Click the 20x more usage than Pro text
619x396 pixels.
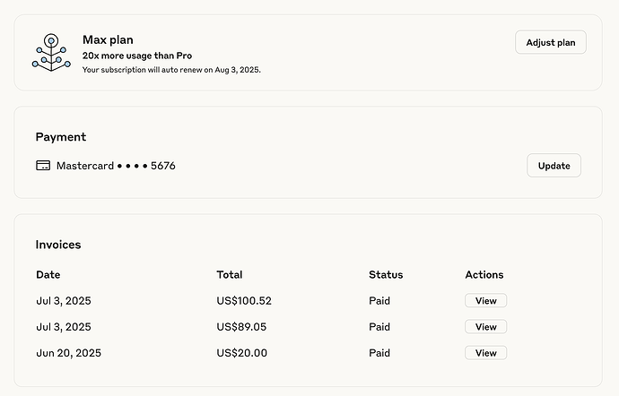[137, 56]
